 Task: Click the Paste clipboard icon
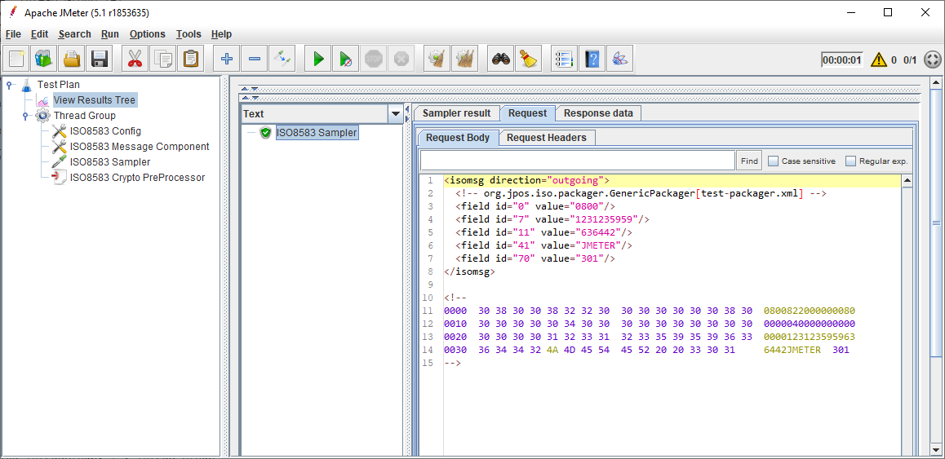(x=190, y=59)
